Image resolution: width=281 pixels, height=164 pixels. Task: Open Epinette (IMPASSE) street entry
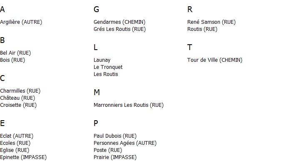point(23,157)
